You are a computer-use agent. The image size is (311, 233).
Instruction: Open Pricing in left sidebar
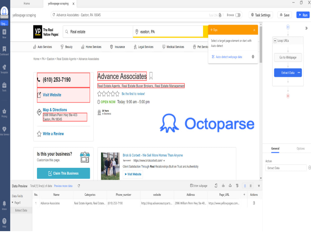coord(4,113)
